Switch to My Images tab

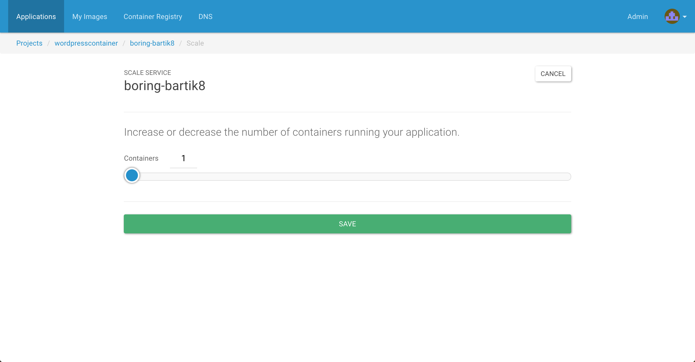[x=90, y=16]
